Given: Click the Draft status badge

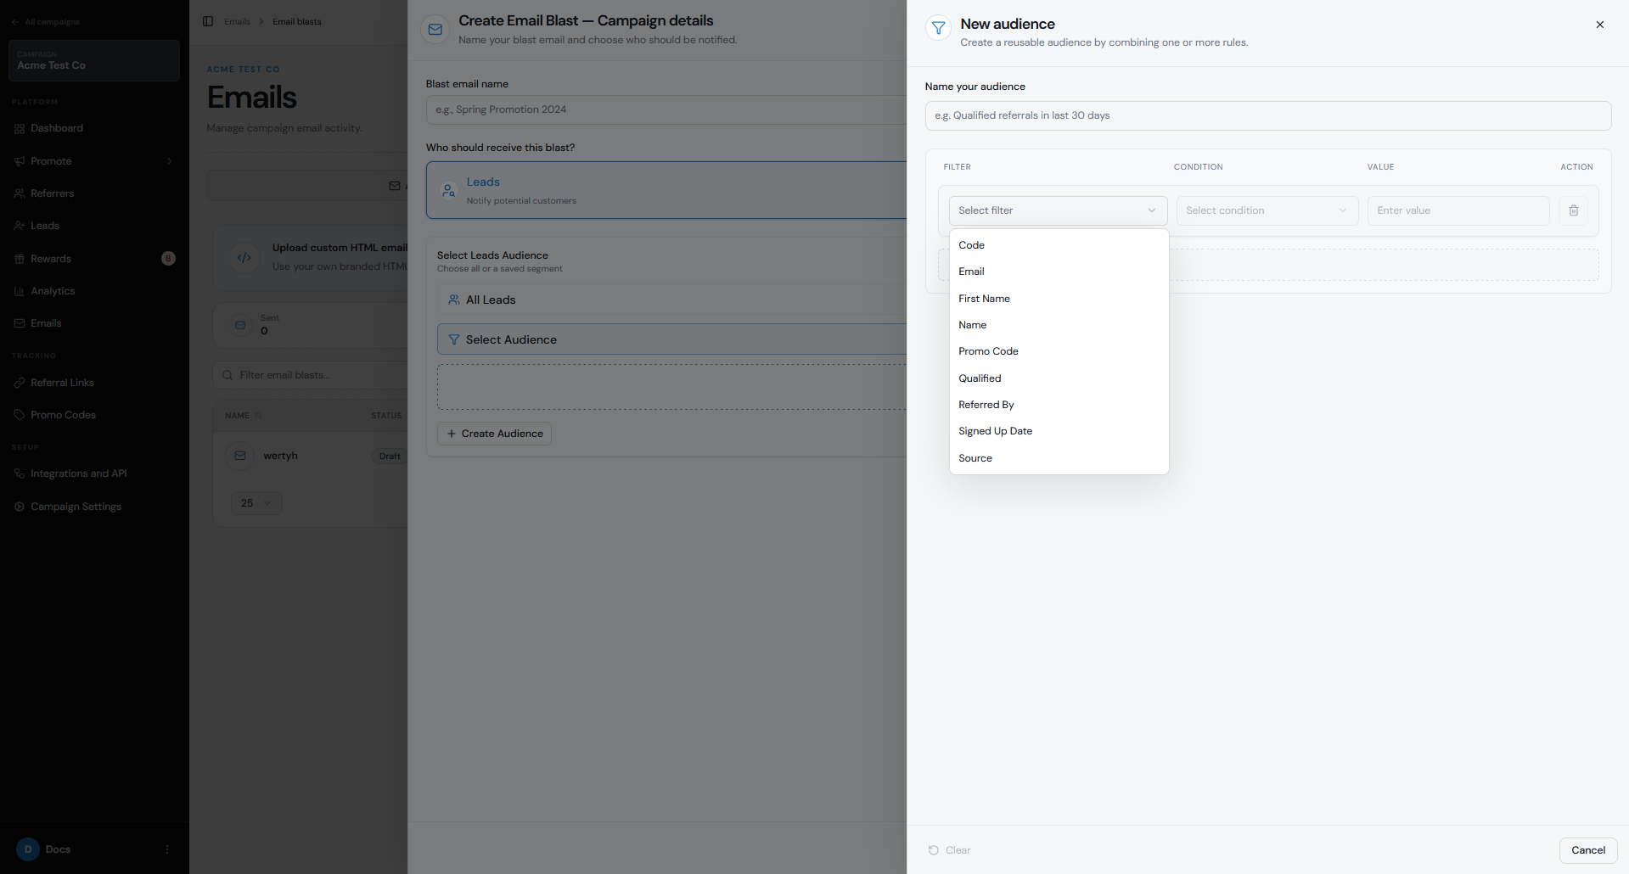Looking at the screenshot, I should coord(389,457).
